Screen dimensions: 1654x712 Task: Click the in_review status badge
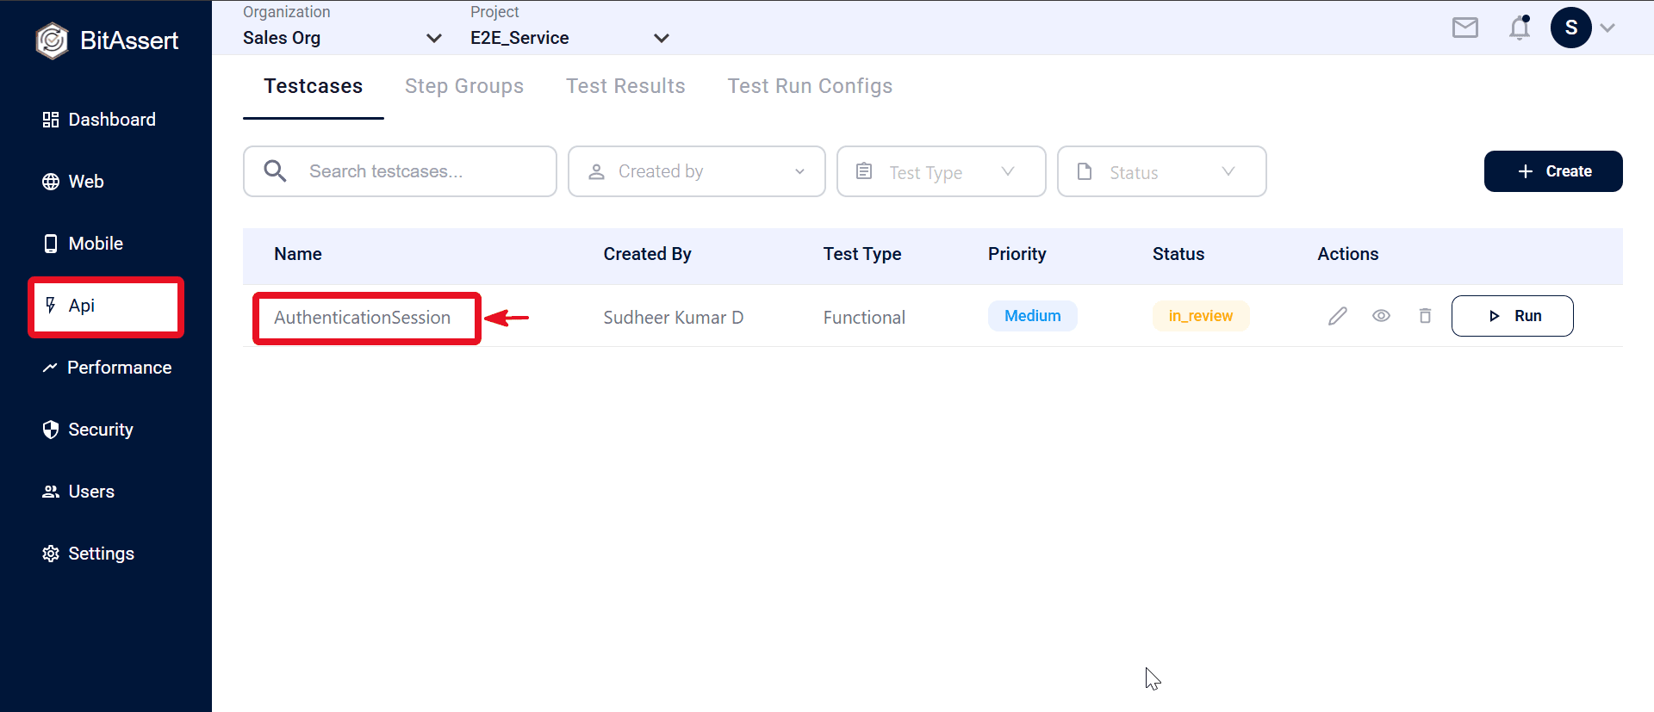point(1200,316)
